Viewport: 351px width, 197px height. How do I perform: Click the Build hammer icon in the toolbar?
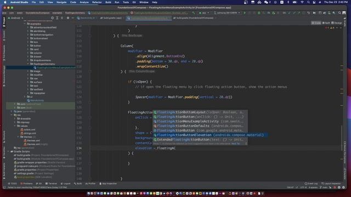(x=194, y=13)
